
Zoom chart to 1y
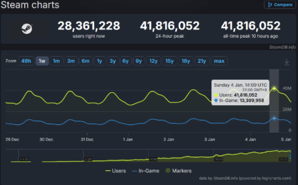pos(99,61)
